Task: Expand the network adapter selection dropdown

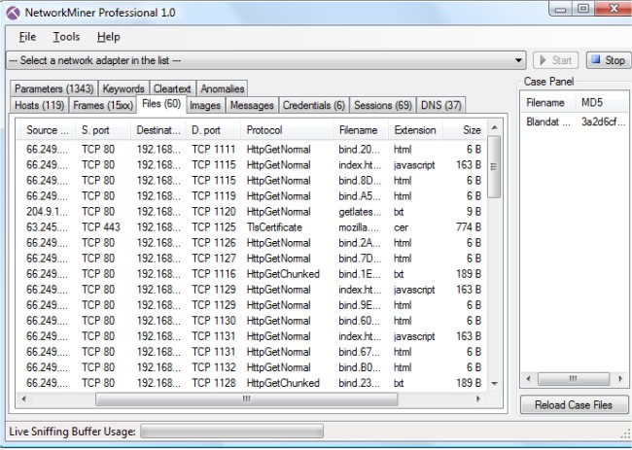Action: point(518,60)
